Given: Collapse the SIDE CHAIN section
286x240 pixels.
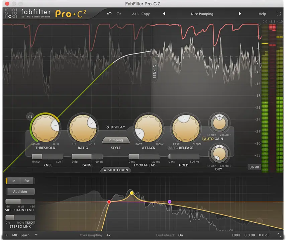Looking at the screenshot, I should click(116, 170).
